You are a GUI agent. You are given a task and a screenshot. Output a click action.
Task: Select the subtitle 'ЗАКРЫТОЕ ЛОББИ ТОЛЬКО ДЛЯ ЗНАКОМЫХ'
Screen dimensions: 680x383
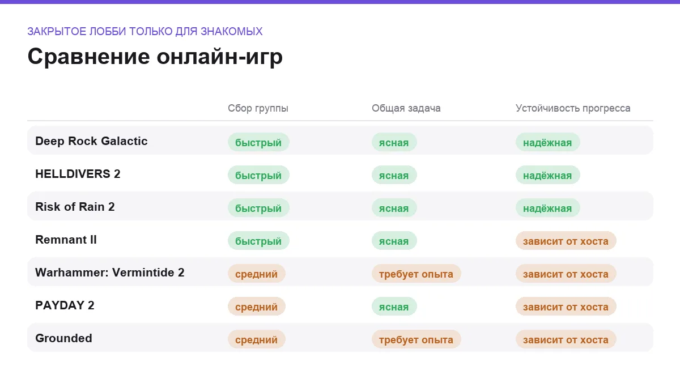[145, 31]
